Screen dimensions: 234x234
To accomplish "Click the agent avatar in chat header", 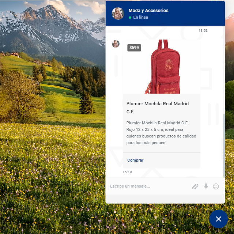I will pyautogui.click(x=118, y=14).
